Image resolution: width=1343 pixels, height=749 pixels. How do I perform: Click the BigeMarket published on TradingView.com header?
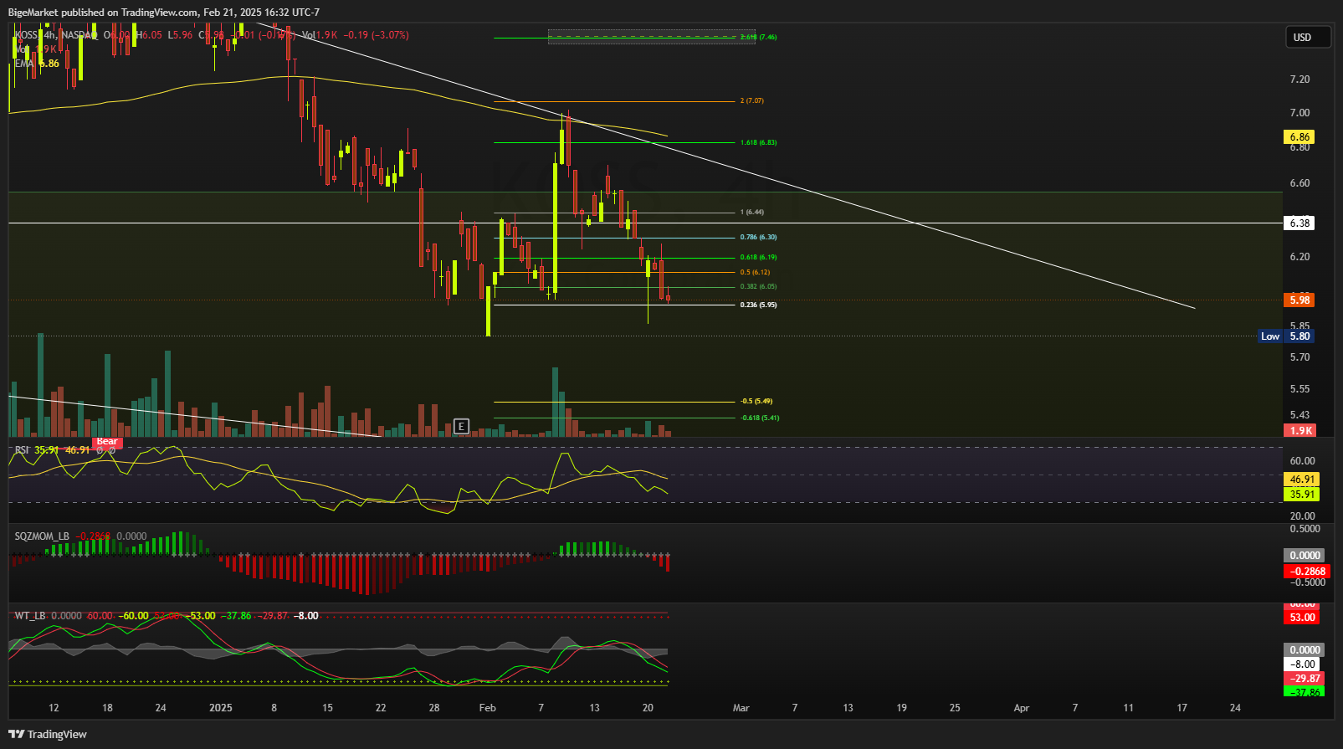tap(163, 13)
